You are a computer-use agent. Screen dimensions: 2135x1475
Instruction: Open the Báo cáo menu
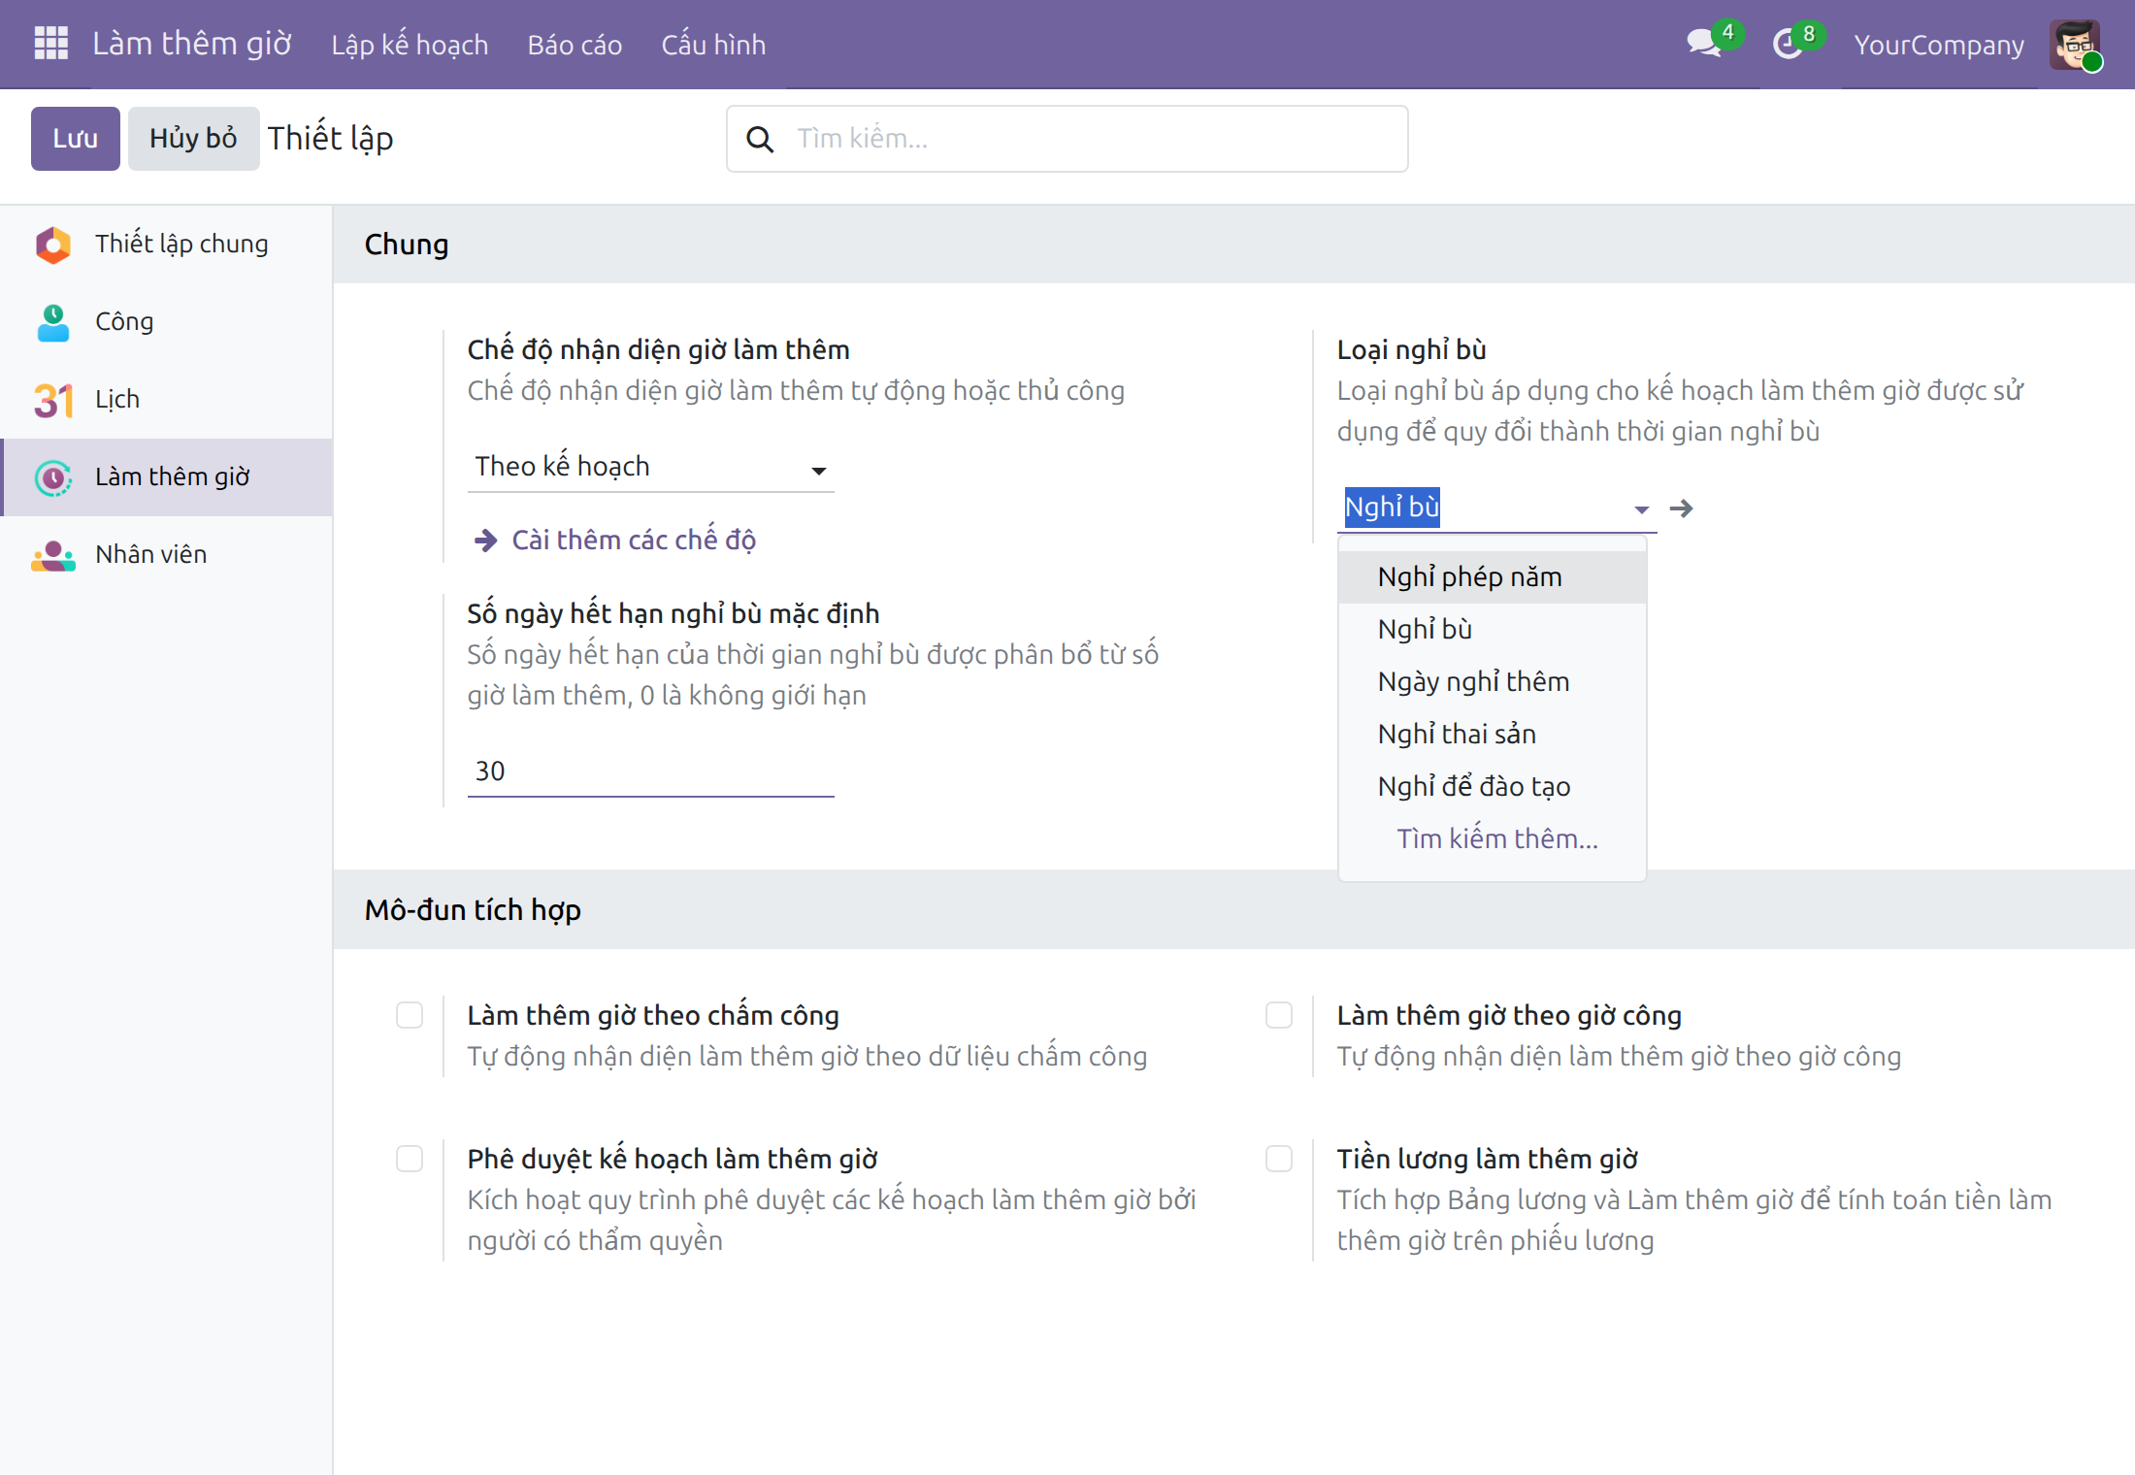pos(575,45)
